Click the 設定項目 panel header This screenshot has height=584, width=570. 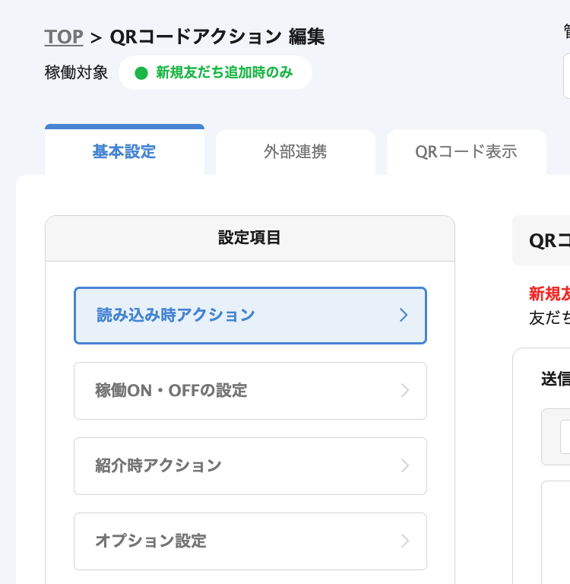(x=249, y=238)
